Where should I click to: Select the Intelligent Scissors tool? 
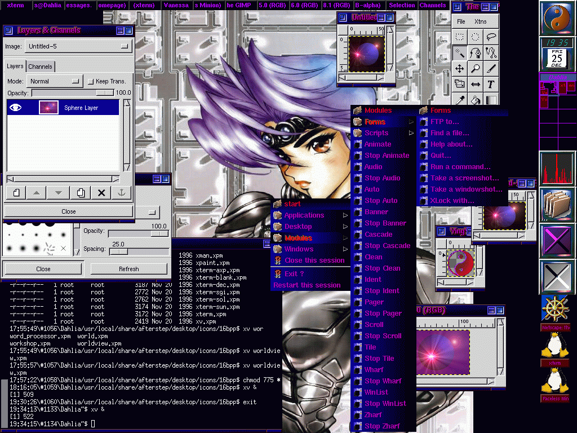(491, 53)
